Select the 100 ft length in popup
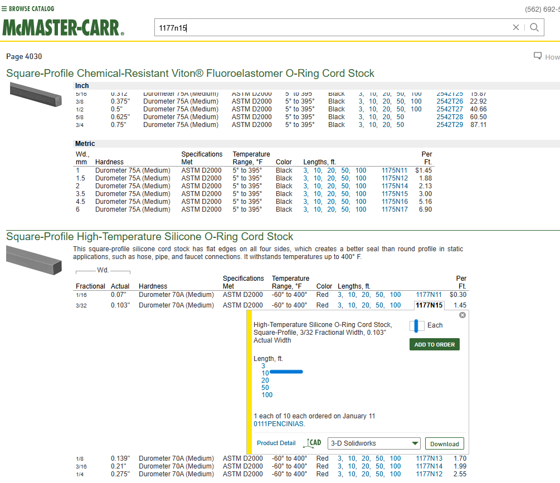The image size is (560, 483). pyautogui.click(x=267, y=395)
